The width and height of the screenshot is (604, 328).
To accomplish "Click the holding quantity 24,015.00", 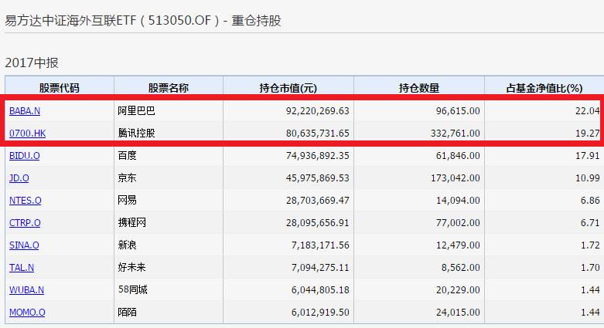I will coord(458,312).
